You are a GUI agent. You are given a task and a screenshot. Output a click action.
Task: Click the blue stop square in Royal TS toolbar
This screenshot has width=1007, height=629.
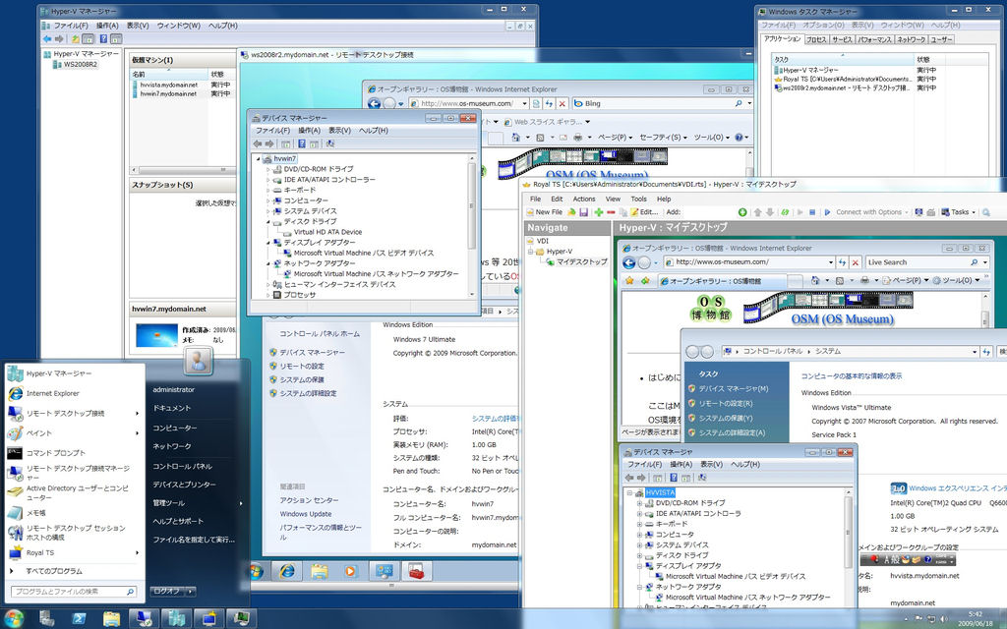click(x=811, y=212)
